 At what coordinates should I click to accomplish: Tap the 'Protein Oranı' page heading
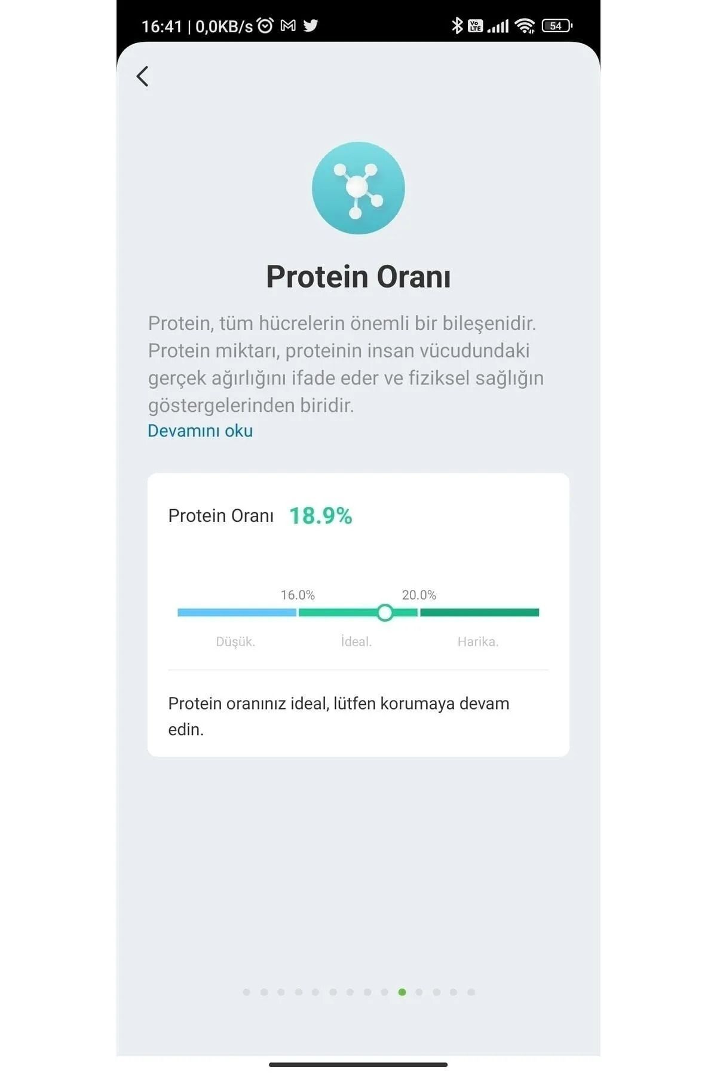click(358, 277)
